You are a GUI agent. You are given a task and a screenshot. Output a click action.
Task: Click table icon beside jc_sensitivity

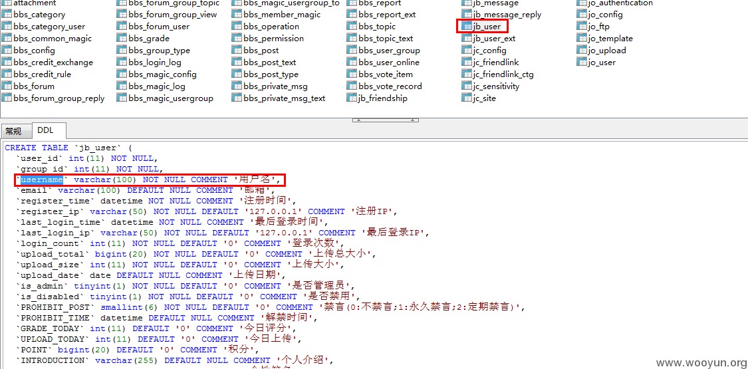[467, 86]
